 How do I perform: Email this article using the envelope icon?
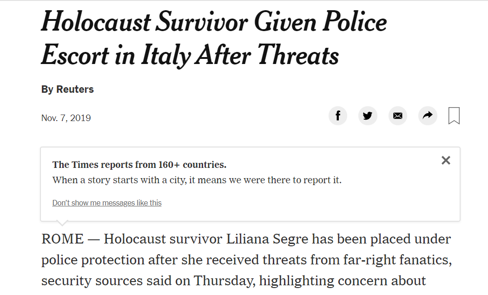coord(398,116)
